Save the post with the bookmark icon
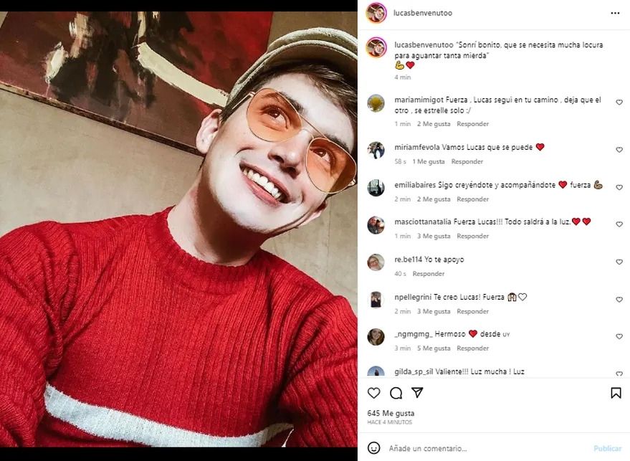This screenshot has height=461, width=630. (x=616, y=393)
